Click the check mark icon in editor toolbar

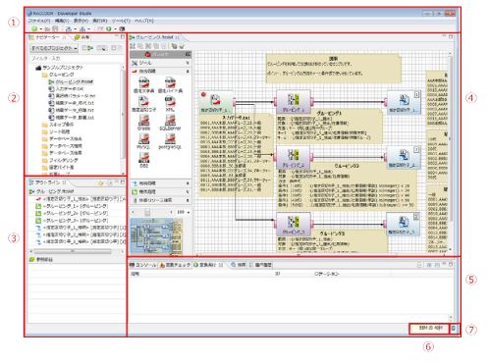point(182,46)
